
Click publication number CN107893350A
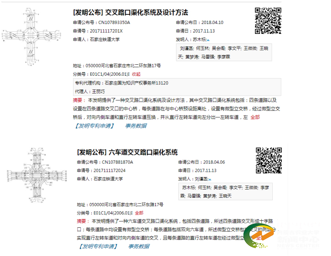(114, 23)
